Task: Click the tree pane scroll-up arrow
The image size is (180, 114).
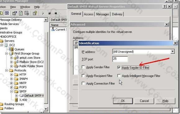Action: pos(46,20)
